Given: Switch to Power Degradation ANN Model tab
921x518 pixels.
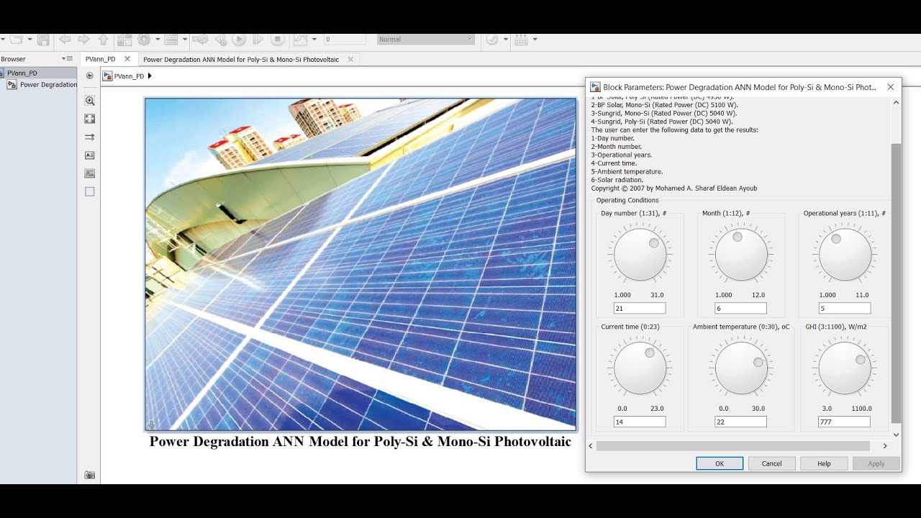Looking at the screenshot, I should 241,59.
